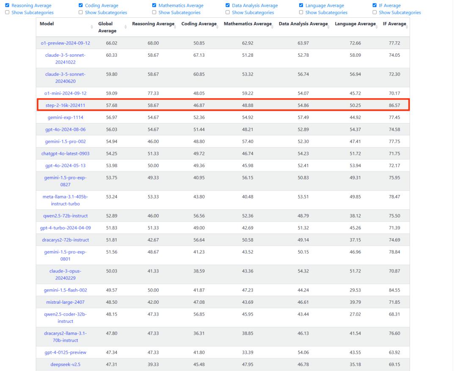Sort using the Data Analysis Average arrow icon

[x=328, y=26]
